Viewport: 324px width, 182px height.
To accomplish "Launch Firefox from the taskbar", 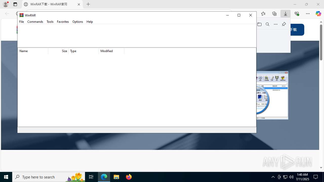I will click(x=129, y=177).
